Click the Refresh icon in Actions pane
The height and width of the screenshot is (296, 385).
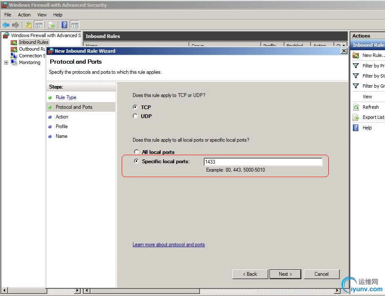click(x=356, y=107)
